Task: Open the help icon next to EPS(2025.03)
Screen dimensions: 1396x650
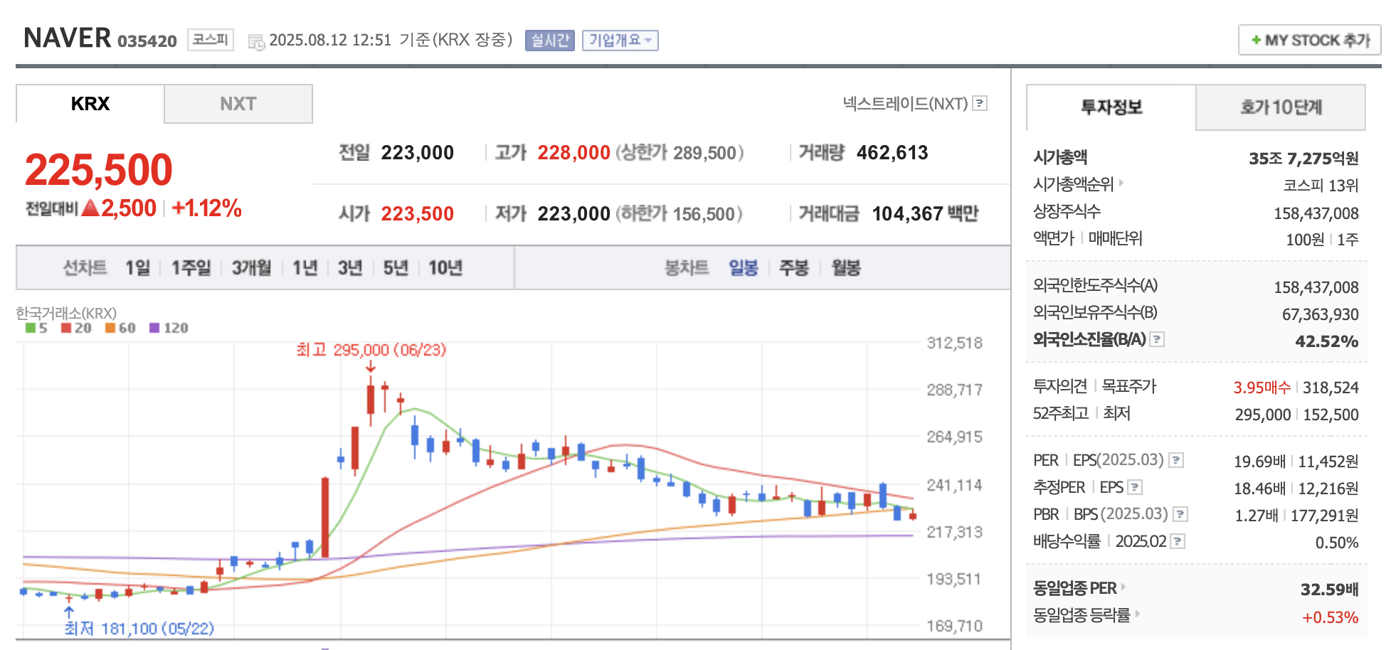Action: (1176, 460)
